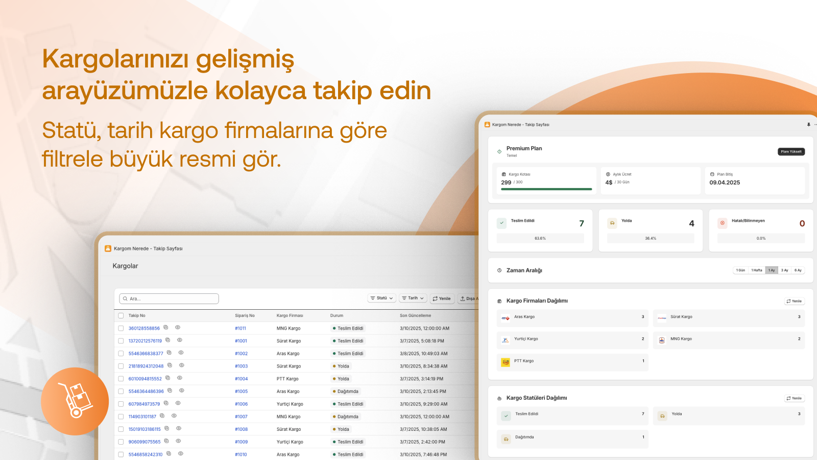Refresh Kargo Firmaları Dağılımı with Yenile
The width and height of the screenshot is (817, 460).
794,301
